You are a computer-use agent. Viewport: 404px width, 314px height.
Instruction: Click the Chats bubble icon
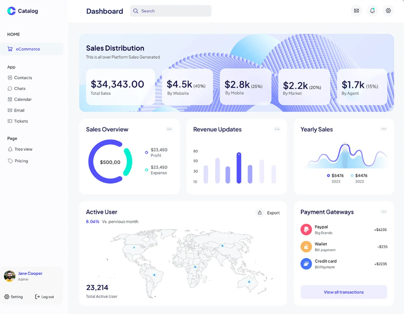coord(10,89)
